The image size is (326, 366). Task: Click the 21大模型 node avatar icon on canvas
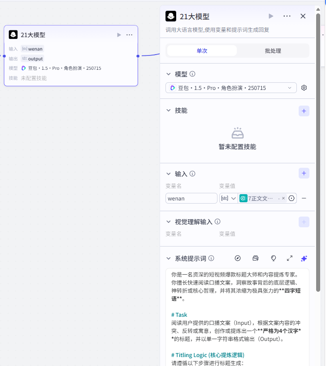pyautogui.click(x=13, y=34)
